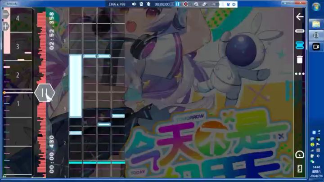Click the blue shirt skin icon

click(x=228, y=4)
